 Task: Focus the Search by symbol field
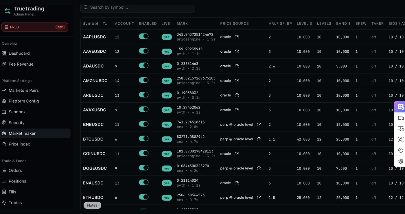pyautogui.click(x=138, y=7)
